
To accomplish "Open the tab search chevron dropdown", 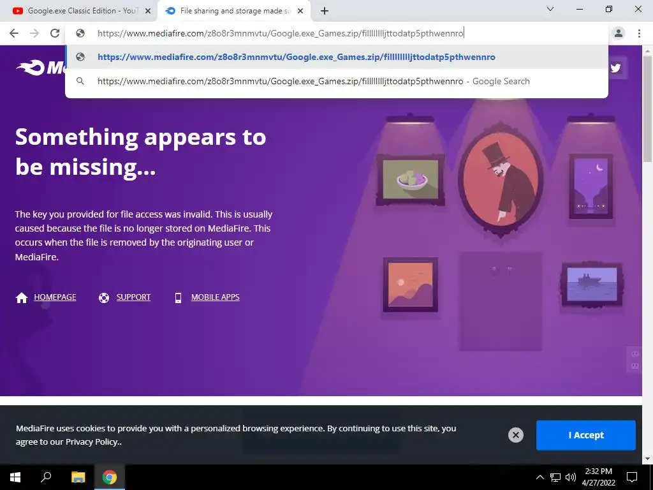I will pos(550,9).
